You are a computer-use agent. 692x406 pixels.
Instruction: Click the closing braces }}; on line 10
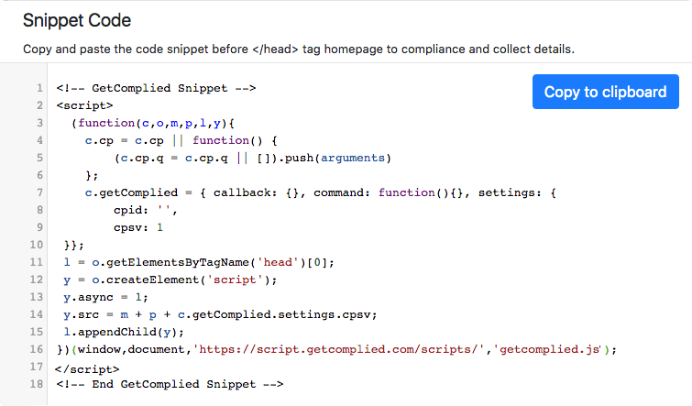pos(73,245)
